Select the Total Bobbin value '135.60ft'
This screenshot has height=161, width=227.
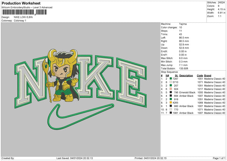click(x=183, y=68)
